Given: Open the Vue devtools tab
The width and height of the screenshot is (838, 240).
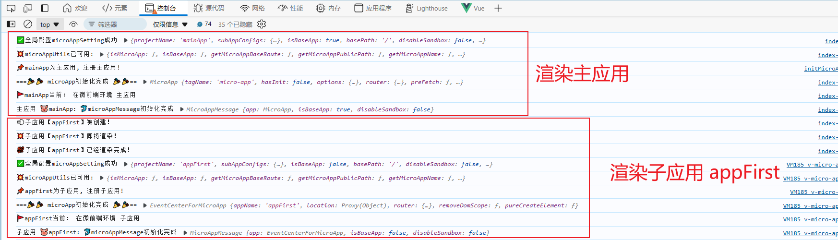Looking at the screenshot, I should point(473,8).
